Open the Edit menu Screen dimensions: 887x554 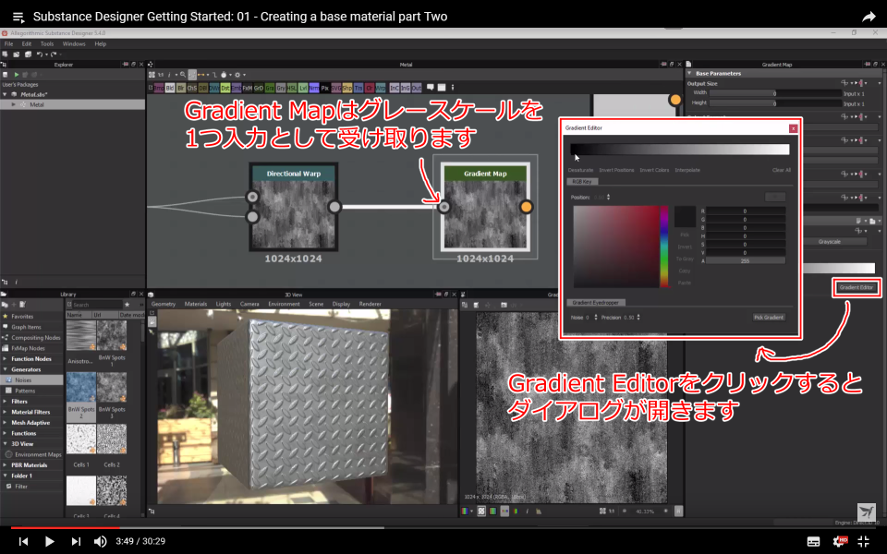tap(27, 43)
